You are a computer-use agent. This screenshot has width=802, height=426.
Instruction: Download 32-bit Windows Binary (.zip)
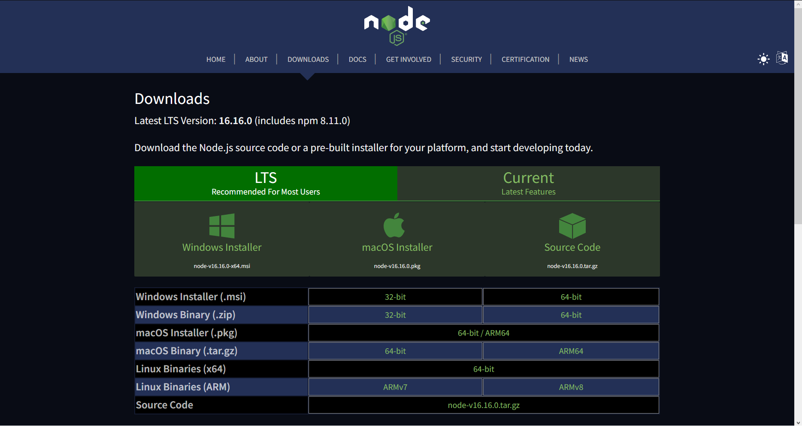click(x=395, y=315)
